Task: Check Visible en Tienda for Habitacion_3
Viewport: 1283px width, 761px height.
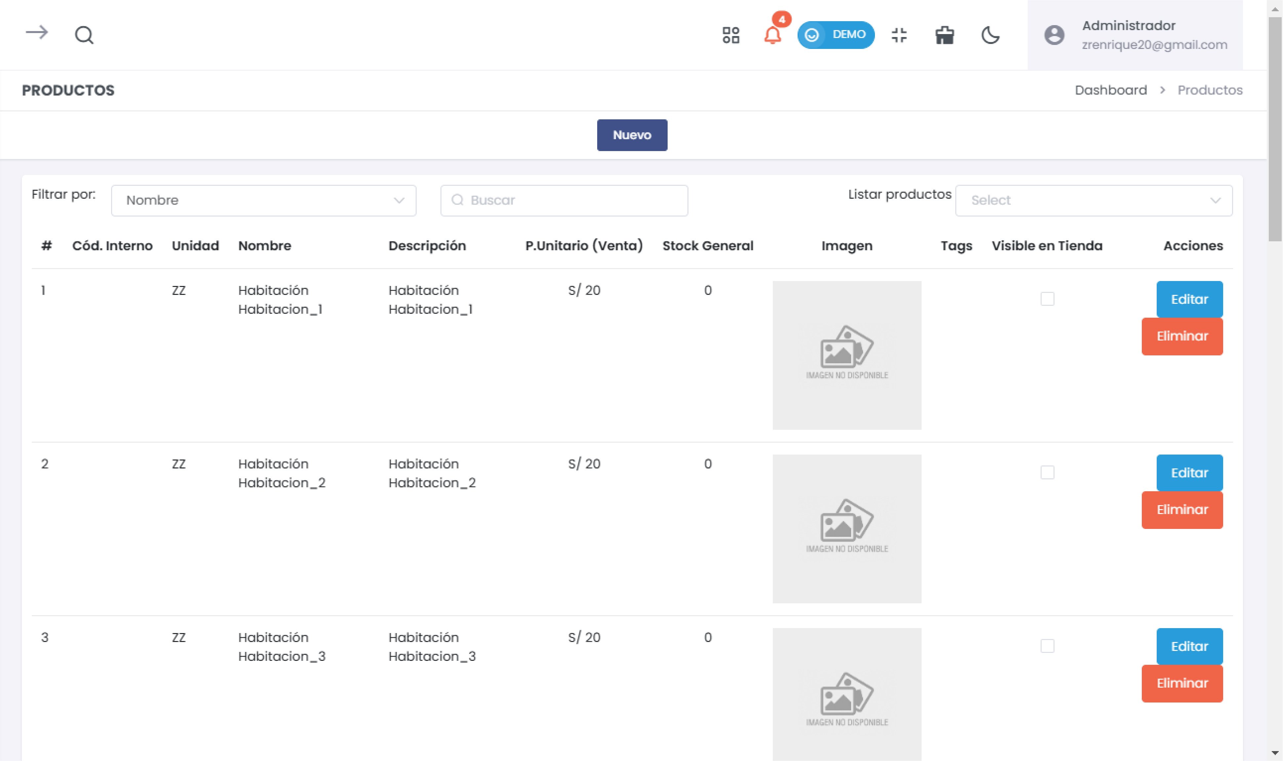Action: tap(1047, 646)
